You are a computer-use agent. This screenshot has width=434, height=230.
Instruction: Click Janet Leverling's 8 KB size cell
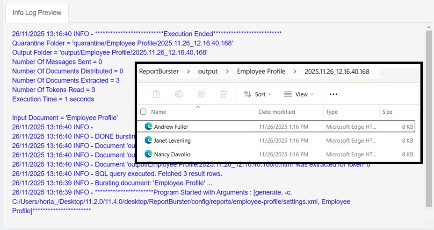tap(407, 140)
